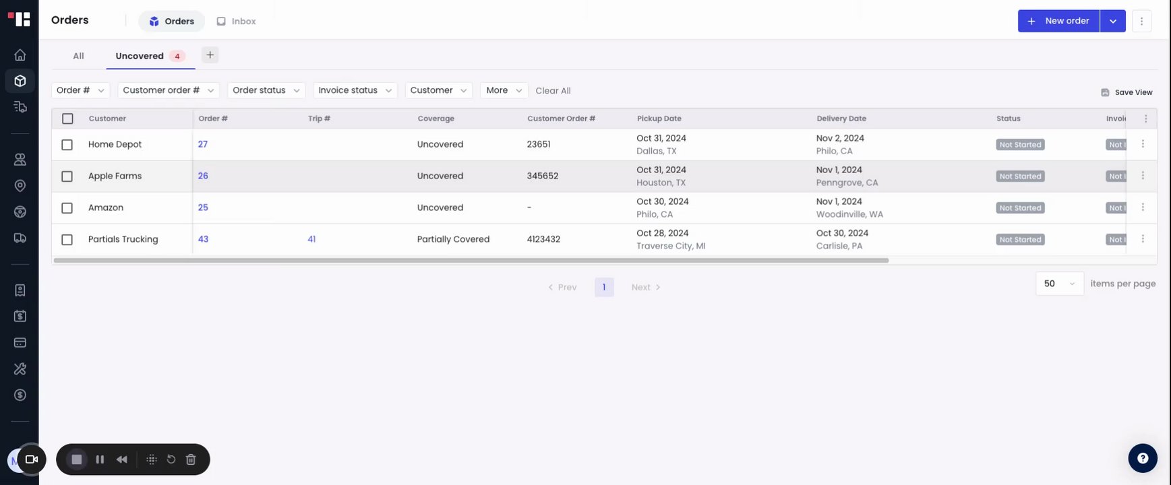
Task: Check the Partials Trucking row checkbox
Action: click(x=67, y=240)
